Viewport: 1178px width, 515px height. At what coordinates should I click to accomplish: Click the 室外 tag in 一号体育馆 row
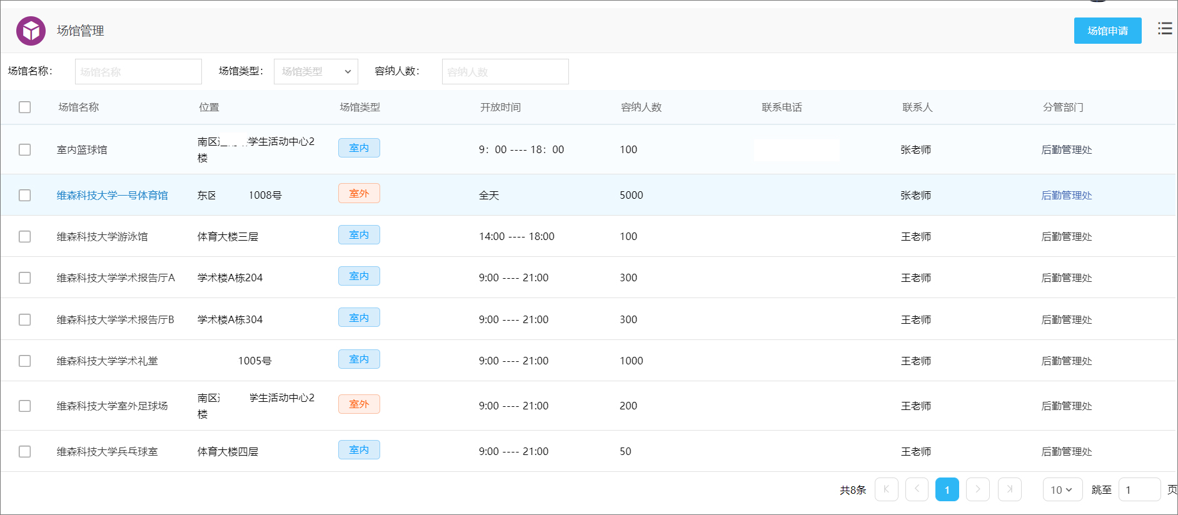[x=359, y=193]
